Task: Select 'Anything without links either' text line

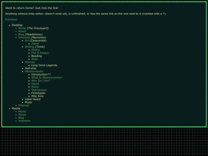Action: [x=86, y=14]
